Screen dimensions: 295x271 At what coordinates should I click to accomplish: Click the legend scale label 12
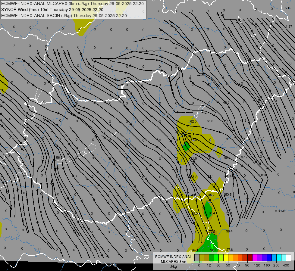point(209,265)
